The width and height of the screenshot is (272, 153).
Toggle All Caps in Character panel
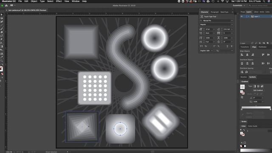coord(201,46)
